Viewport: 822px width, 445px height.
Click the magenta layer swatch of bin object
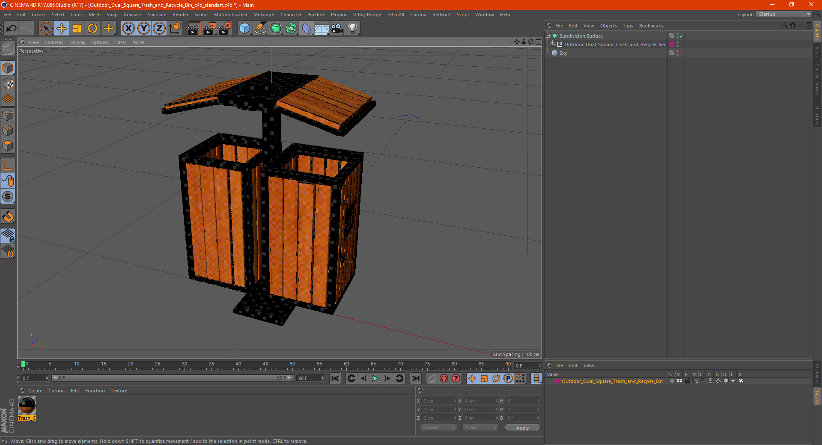pyautogui.click(x=672, y=44)
